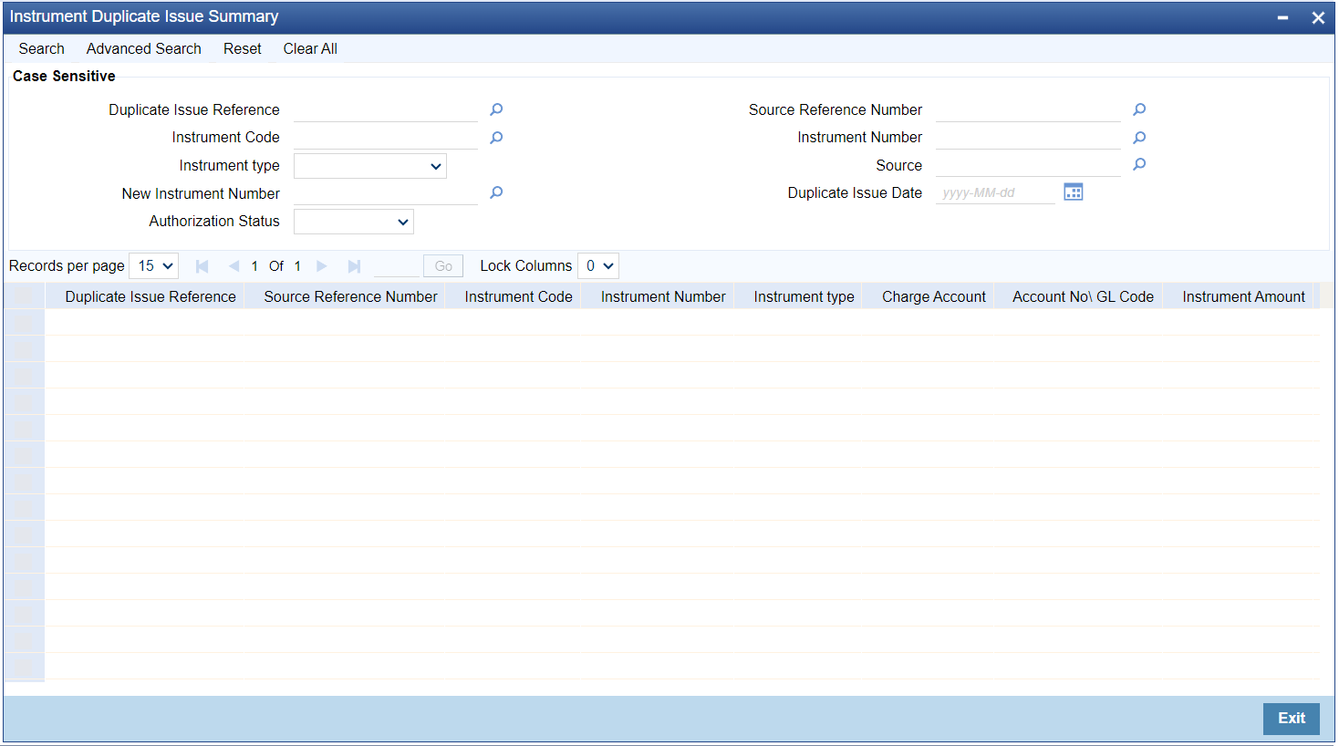Click the Instrument Code column header
This screenshot has width=1339, height=746.
pos(519,296)
